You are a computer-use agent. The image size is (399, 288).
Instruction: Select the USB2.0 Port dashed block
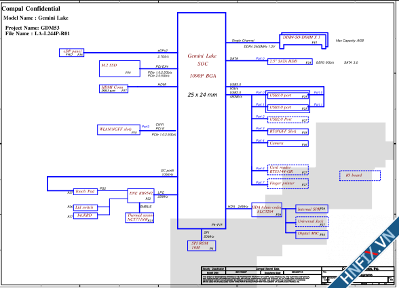coord(288,120)
